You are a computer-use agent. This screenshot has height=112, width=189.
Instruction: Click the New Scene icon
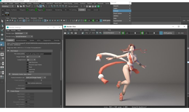click(x=18, y=6)
